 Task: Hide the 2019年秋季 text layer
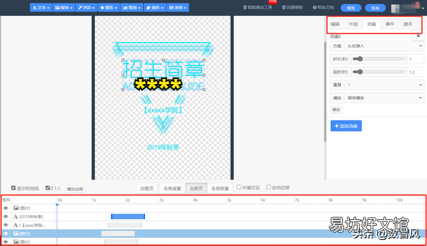coord(5,217)
